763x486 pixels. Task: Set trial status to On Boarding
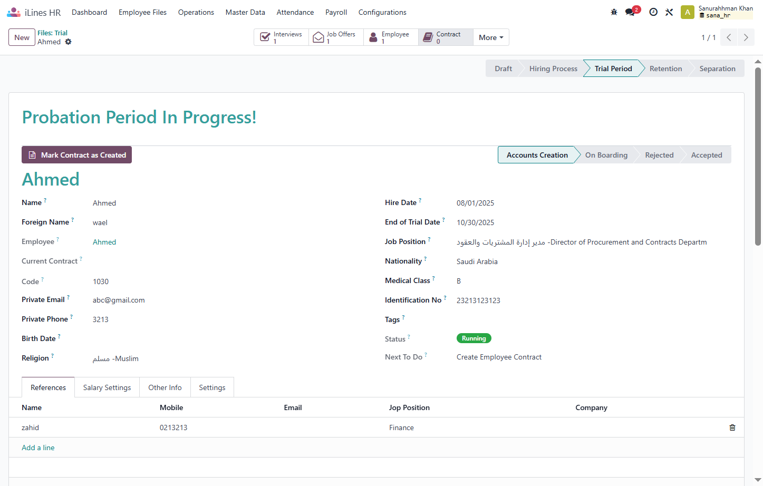point(606,155)
